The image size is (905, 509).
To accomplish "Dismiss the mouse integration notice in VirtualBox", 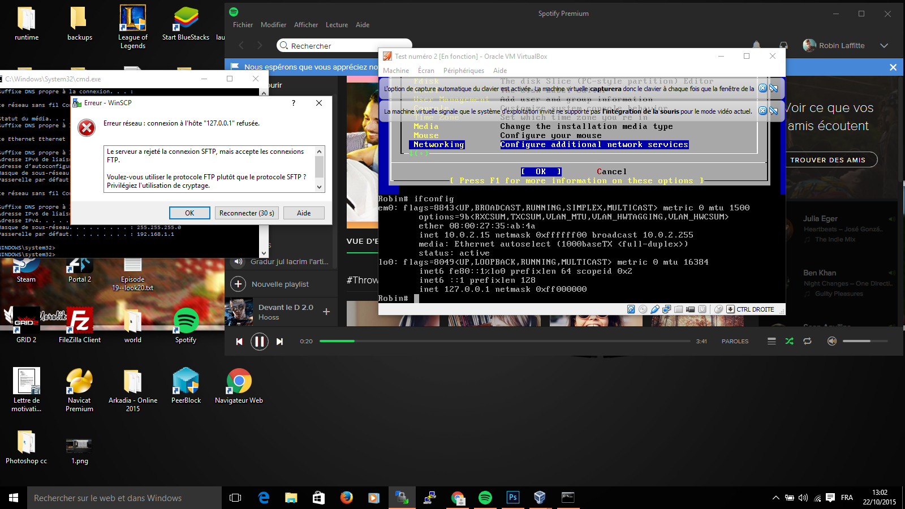I will click(x=762, y=111).
